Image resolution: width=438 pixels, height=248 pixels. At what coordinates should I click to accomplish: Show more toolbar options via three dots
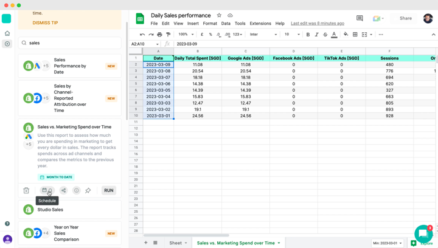pos(381,34)
